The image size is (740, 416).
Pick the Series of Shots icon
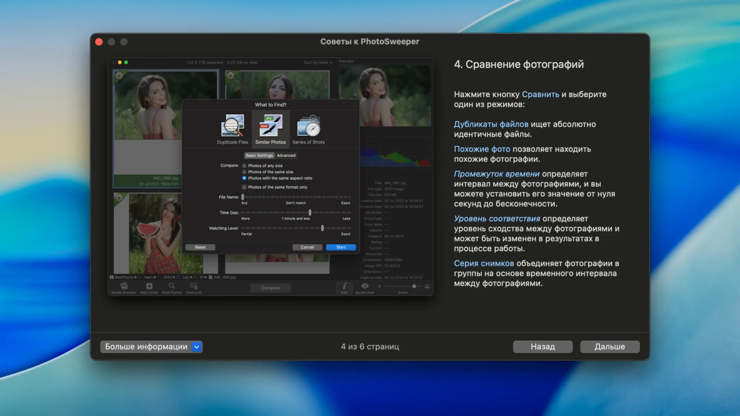click(308, 126)
